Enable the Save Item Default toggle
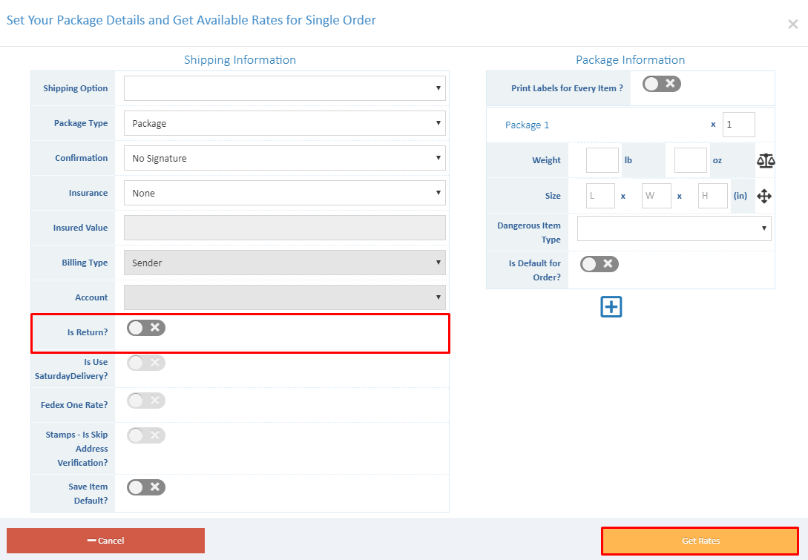The image size is (808, 560). [x=145, y=487]
